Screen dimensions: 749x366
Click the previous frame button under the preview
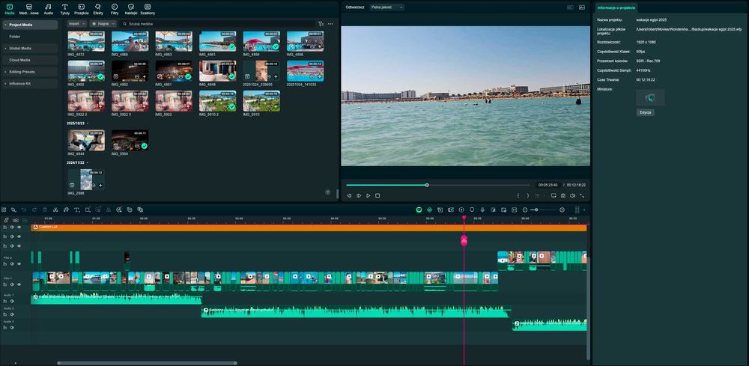pyautogui.click(x=349, y=195)
